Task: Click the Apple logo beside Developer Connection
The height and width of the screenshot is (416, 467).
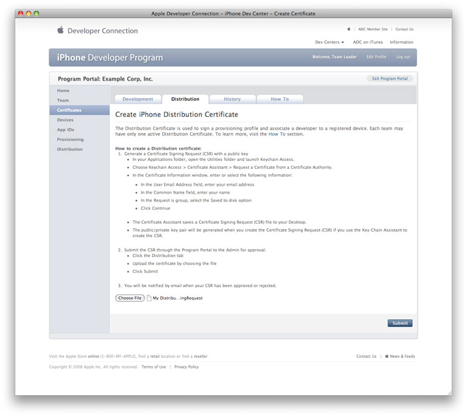Action: pos(61,30)
